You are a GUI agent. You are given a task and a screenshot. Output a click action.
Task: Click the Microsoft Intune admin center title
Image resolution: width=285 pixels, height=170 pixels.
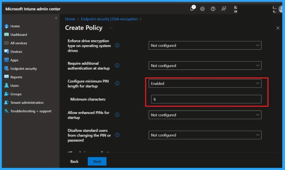(x=33, y=9)
